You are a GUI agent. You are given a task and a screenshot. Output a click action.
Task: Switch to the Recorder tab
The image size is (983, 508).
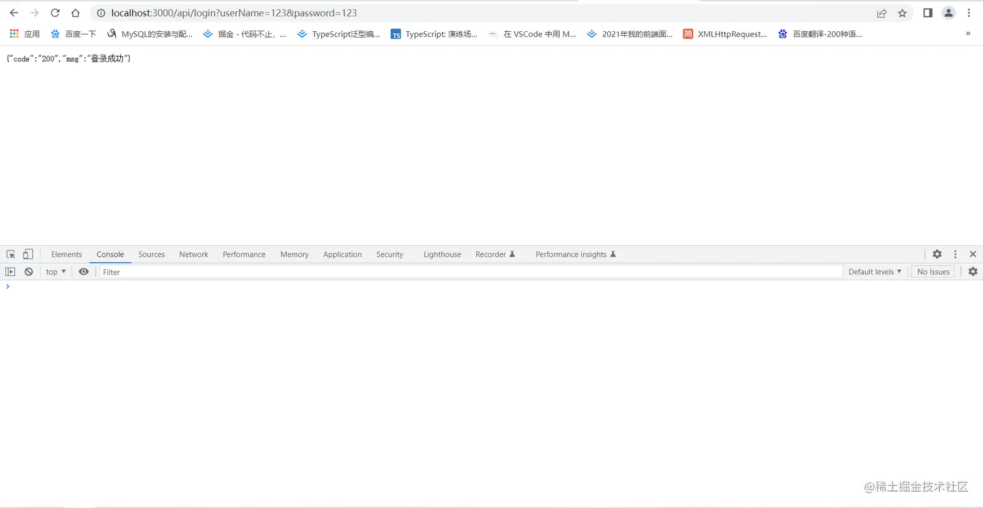click(495, 254)
